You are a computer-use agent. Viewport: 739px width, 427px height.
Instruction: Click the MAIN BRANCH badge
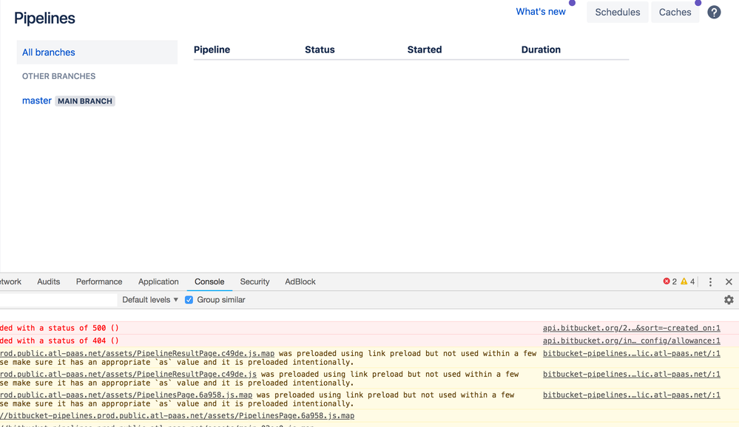coord(85,101)
